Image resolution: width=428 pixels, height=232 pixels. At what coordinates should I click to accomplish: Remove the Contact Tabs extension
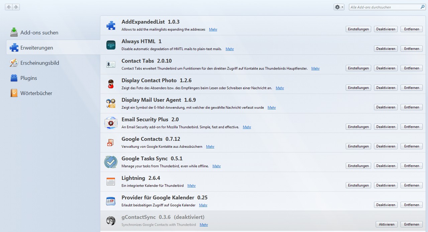[412, 68]
